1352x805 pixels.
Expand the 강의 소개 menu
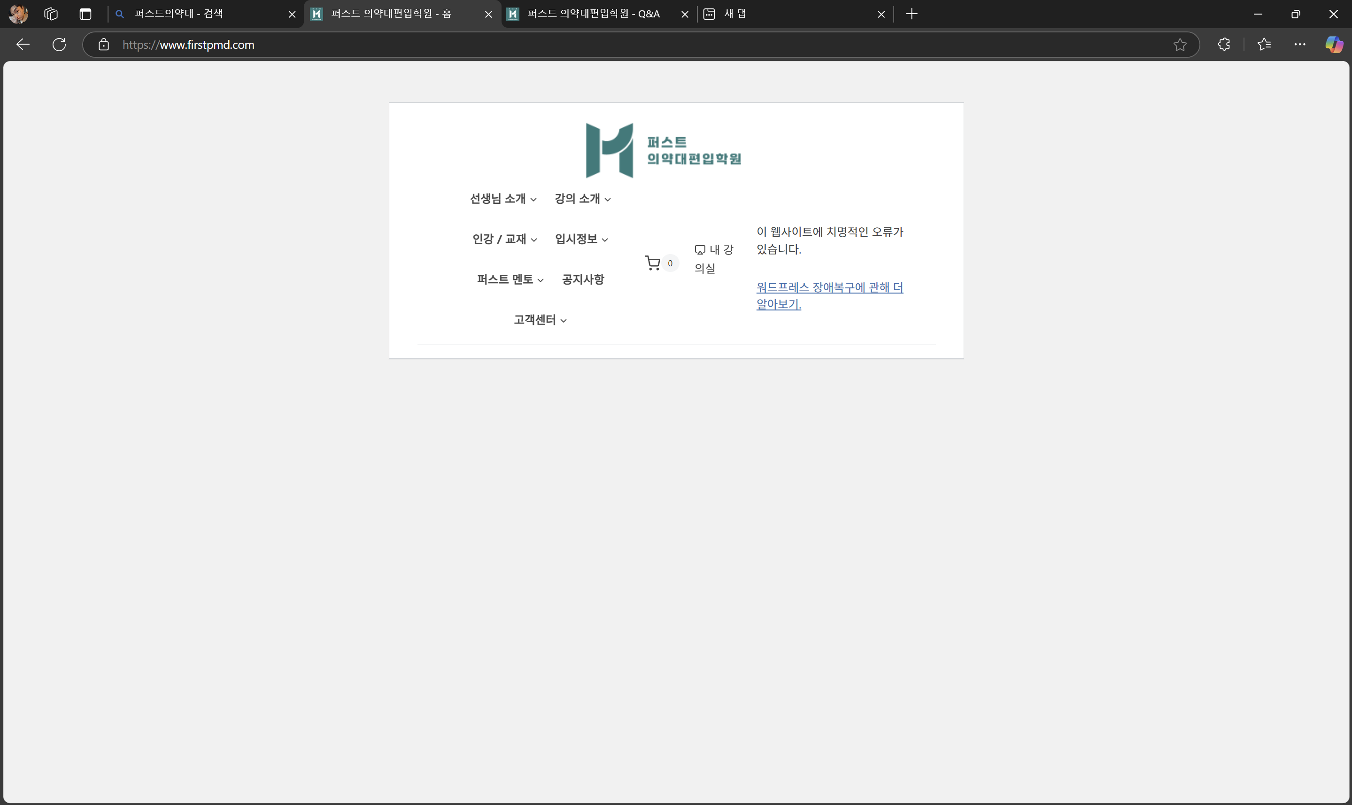(x=582, y=199)
